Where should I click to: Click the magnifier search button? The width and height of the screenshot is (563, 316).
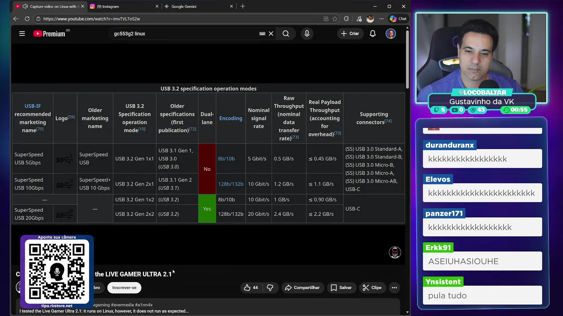click(x=286, y=33)
